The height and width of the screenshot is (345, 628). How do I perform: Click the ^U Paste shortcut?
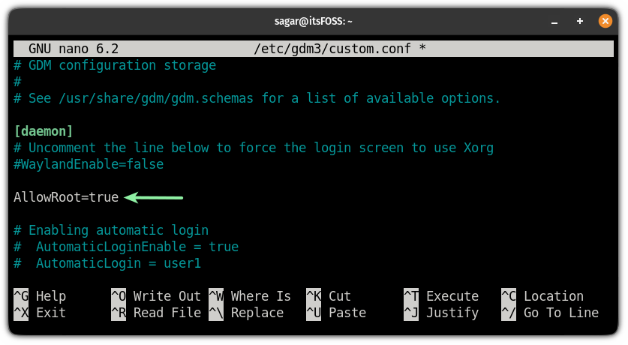click(x=336, y=313)
